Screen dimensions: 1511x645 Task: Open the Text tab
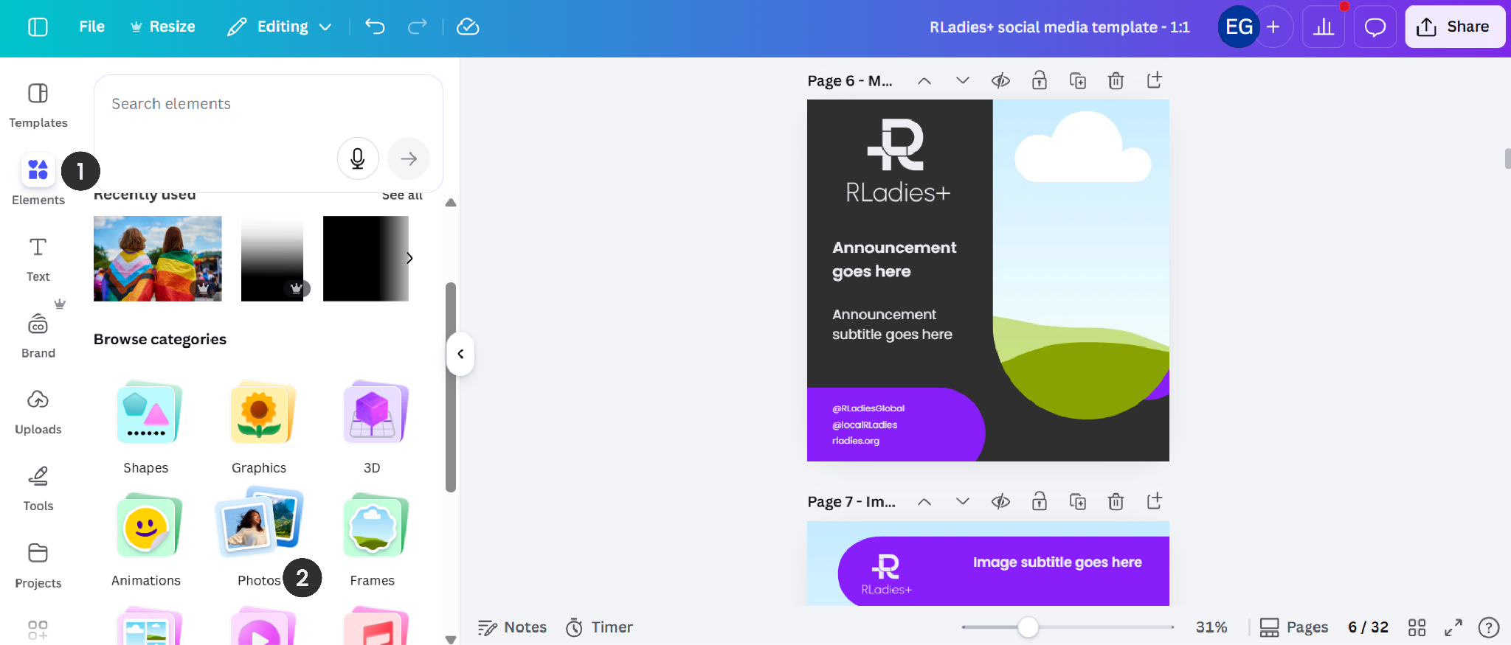coord(38,259)
